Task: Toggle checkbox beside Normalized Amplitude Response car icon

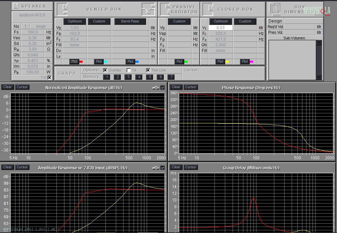Action: (163, 88)
